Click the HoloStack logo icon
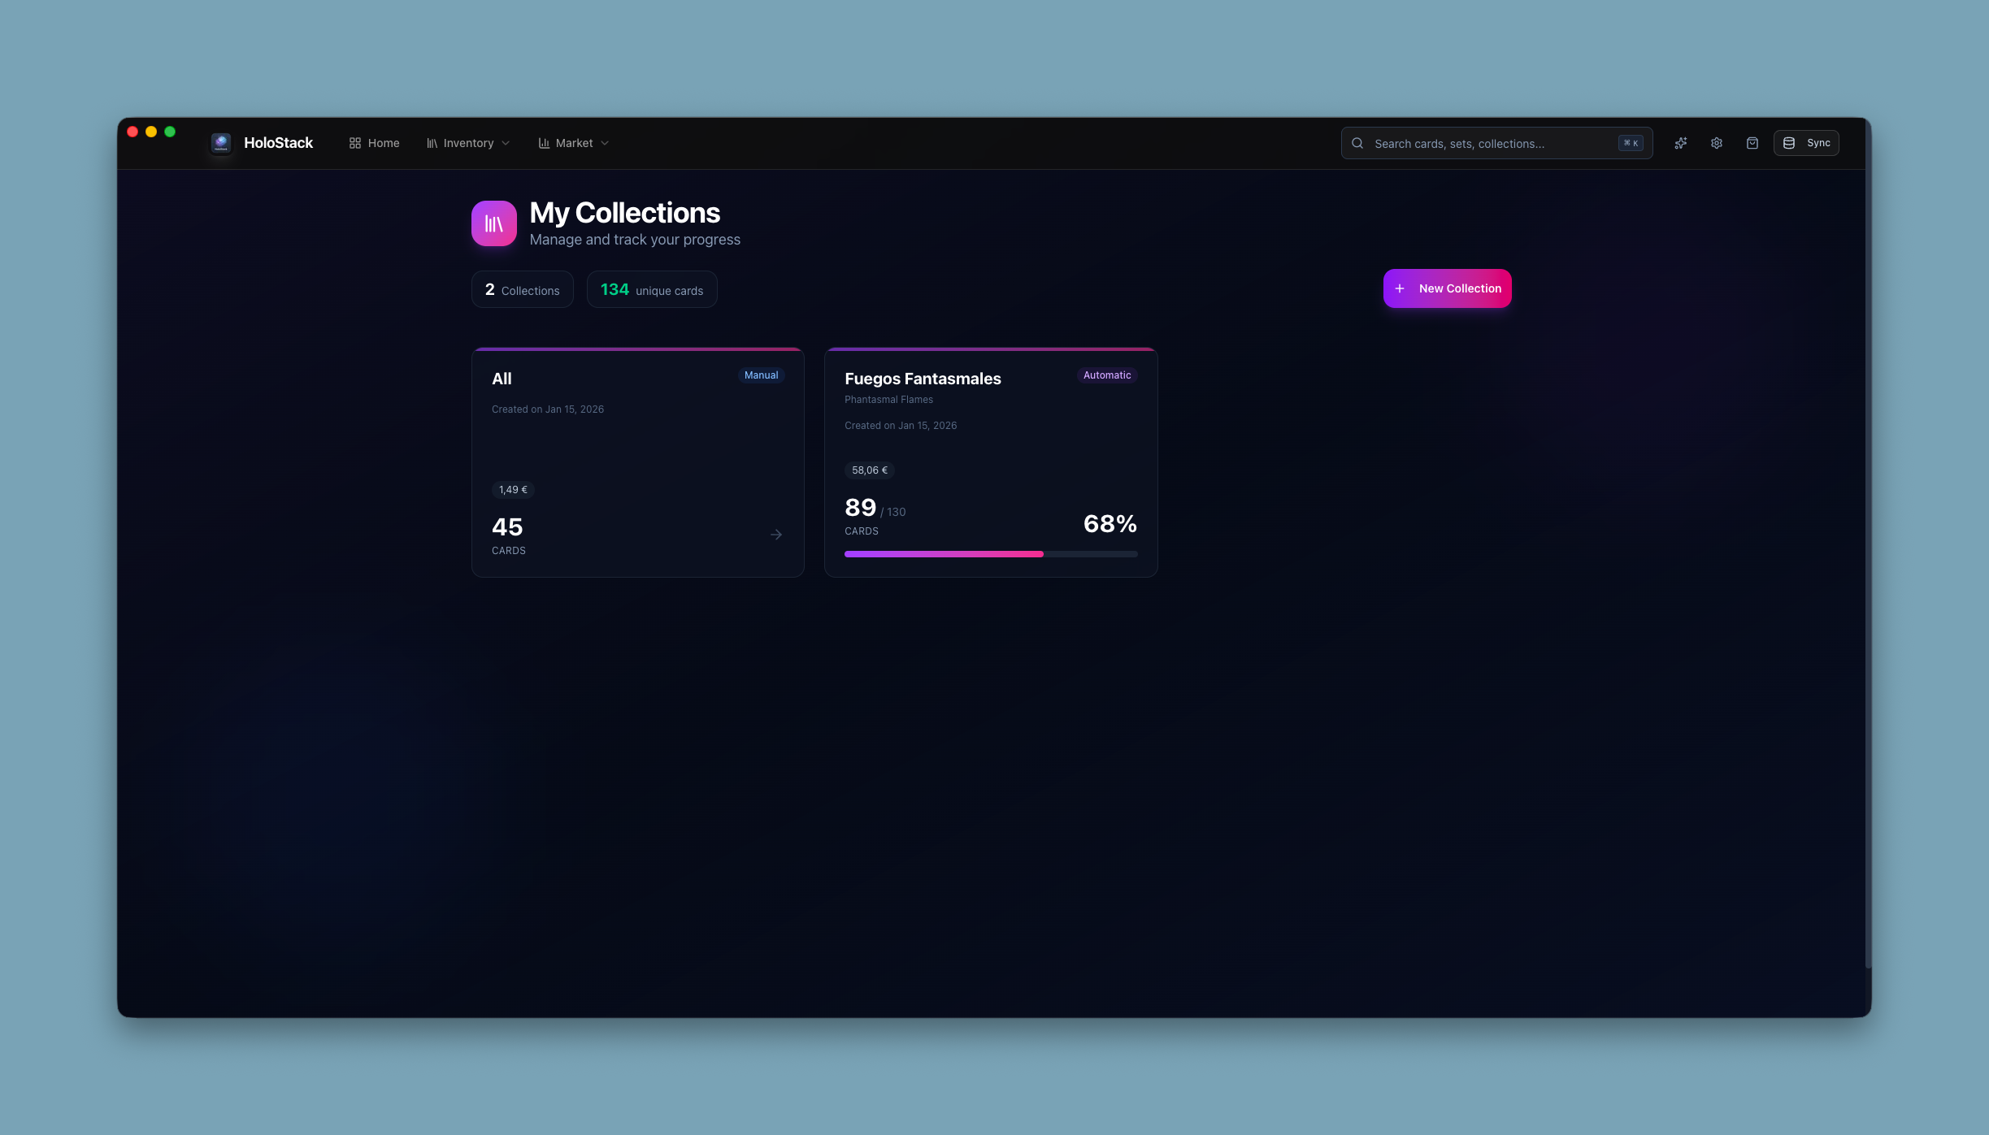 pos(221,143)
